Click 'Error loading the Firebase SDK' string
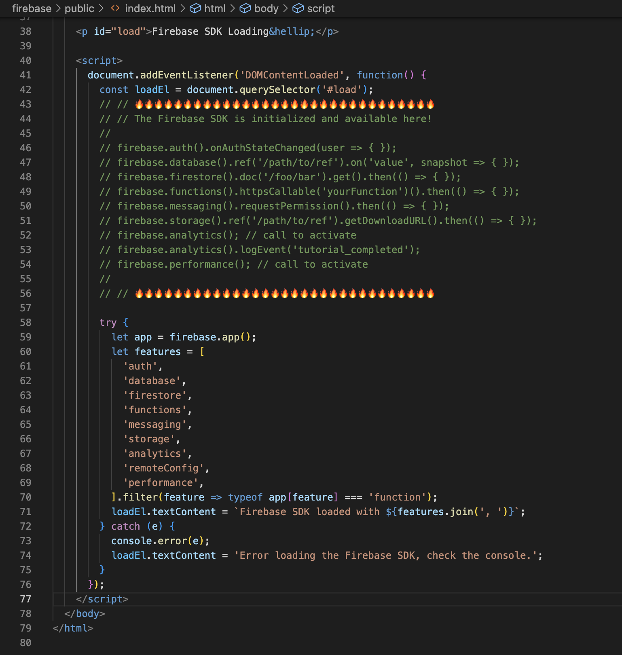The image size is (622, 655). coord(386,556)
